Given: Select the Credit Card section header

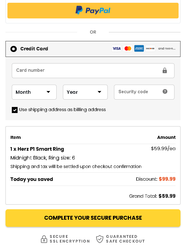Looking at the screenshot, I should point(34,49).
